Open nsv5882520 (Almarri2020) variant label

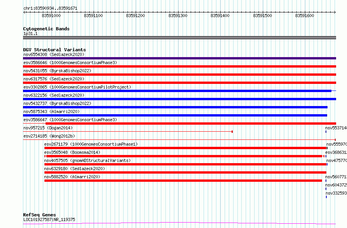pyautogui.click(x=72, y=177)
